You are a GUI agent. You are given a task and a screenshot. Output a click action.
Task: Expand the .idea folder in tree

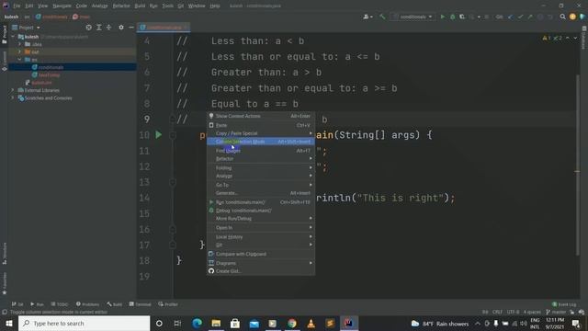20,44
